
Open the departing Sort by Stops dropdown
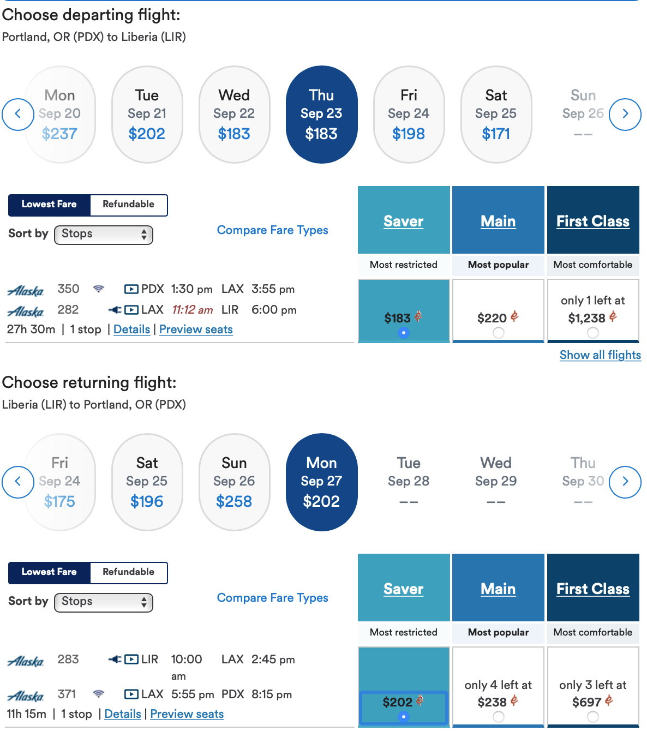(x=104, y=235)
